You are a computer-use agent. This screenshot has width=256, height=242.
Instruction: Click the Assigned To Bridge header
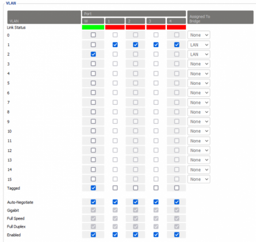(x=220, y=17)
